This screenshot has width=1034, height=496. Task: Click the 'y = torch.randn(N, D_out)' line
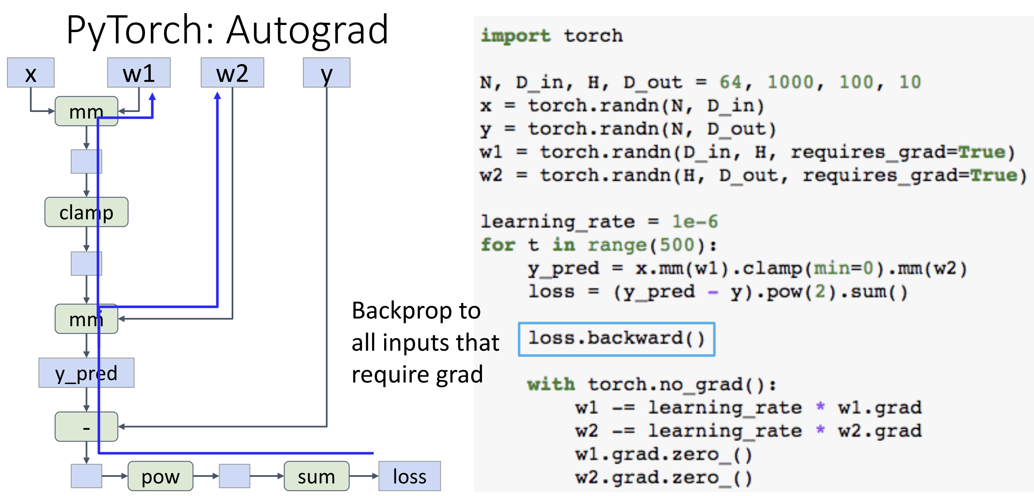pos(628,129)
